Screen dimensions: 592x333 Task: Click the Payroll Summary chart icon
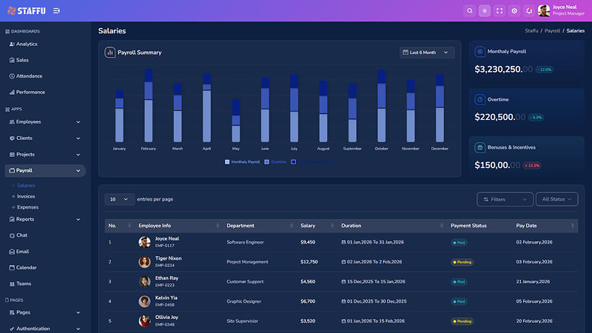pyautogui.click(x=110, y=53)
